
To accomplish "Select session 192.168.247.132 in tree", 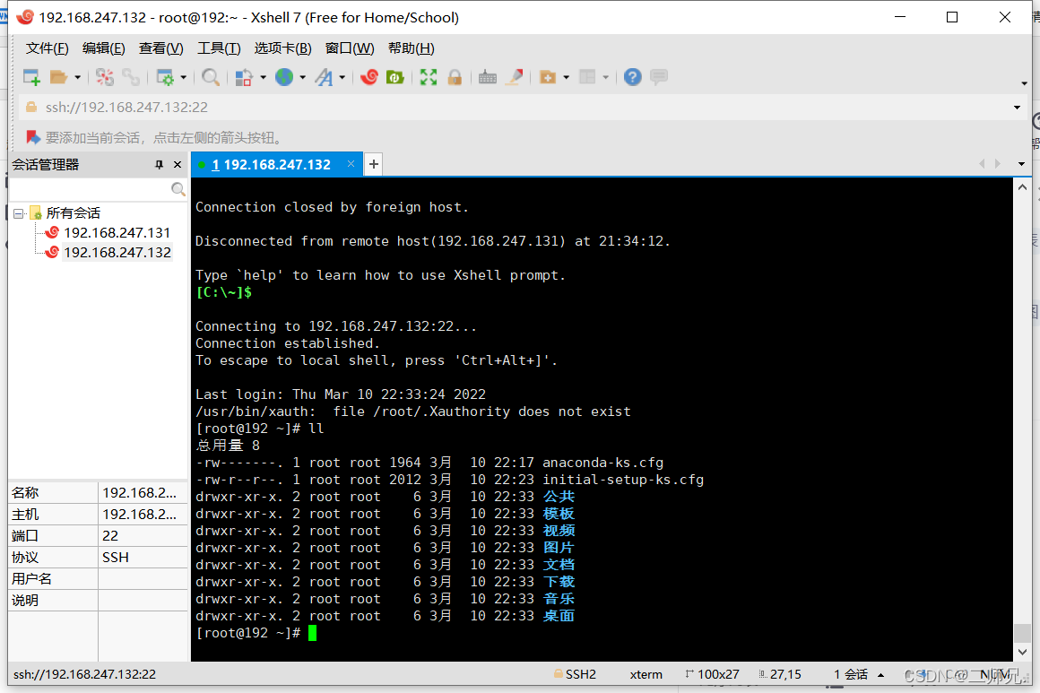I will point(117,252).
